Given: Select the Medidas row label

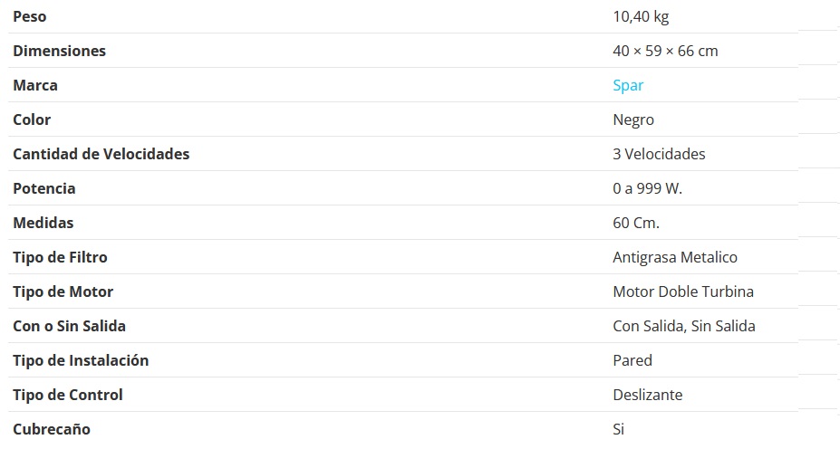Looking at the screenshot, I should 43,223.
